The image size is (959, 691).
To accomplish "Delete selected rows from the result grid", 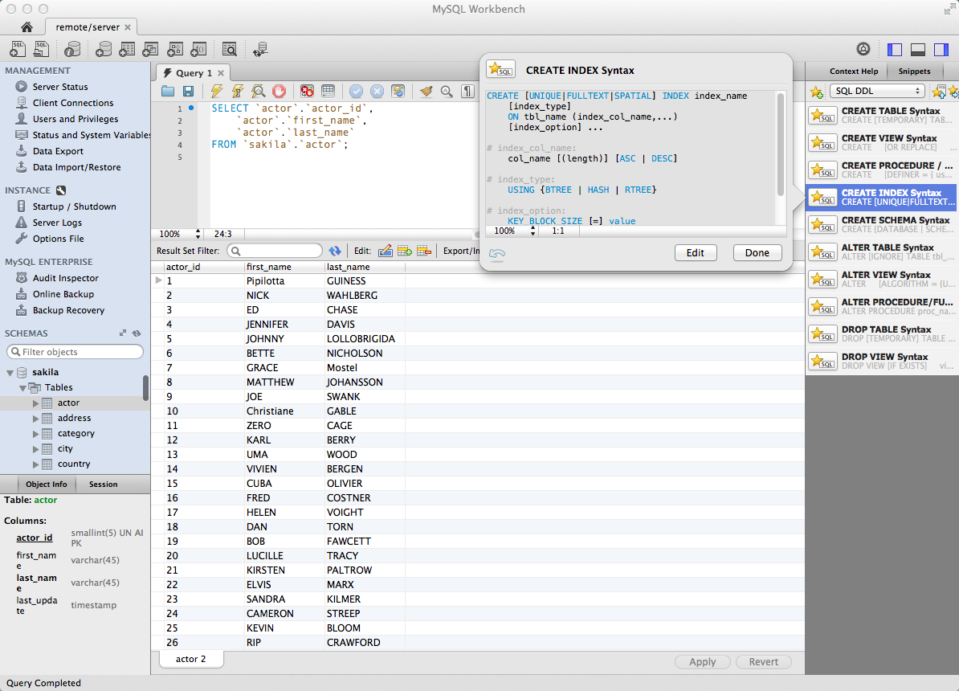I will click(422, 250).
